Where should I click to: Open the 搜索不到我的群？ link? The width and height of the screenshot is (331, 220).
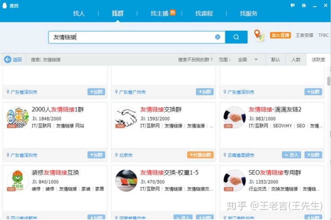click(x=195, y=59)
